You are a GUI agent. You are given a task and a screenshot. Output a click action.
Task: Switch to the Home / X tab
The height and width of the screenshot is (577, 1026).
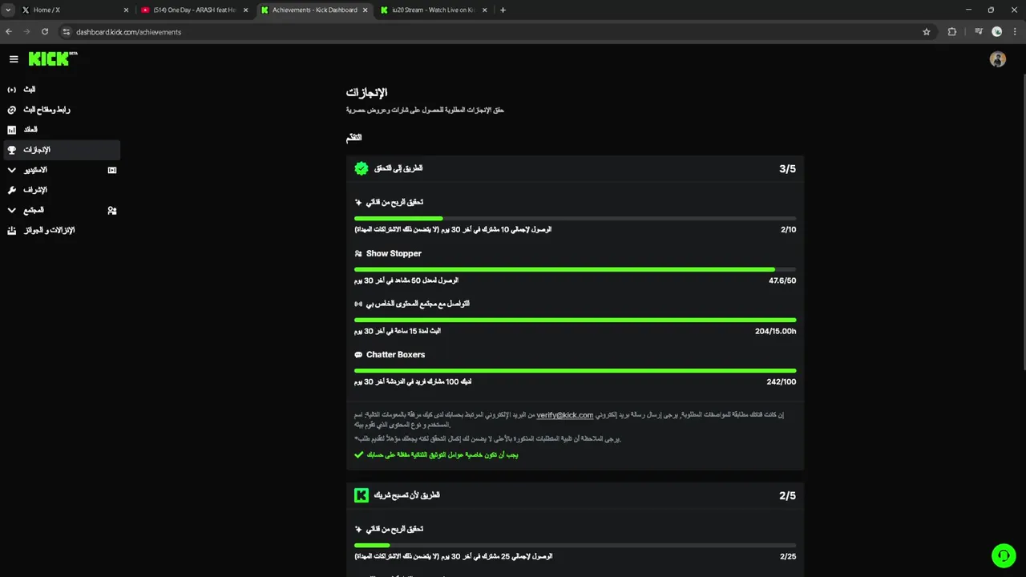click(72, 10)
